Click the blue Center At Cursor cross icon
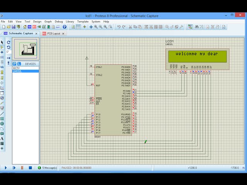This screenshot has width=247, height=185. [x=91, y=27]
